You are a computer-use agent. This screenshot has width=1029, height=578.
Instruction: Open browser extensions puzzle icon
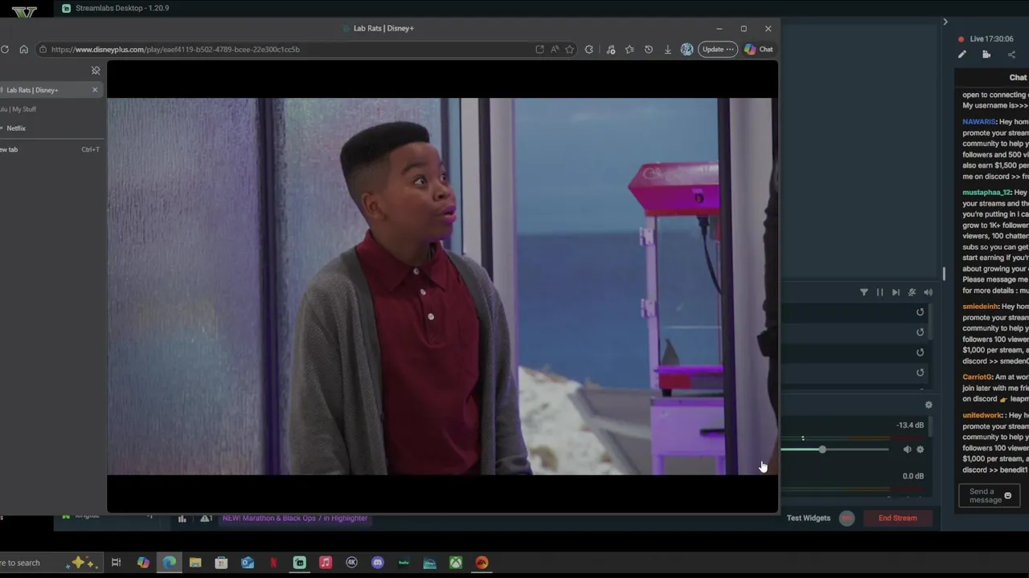click(589, 49)
